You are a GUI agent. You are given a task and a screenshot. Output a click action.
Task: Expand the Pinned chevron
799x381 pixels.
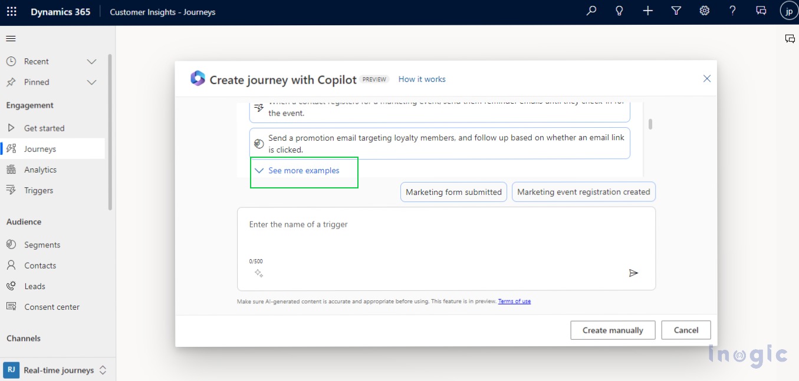[x=91, y=82]
